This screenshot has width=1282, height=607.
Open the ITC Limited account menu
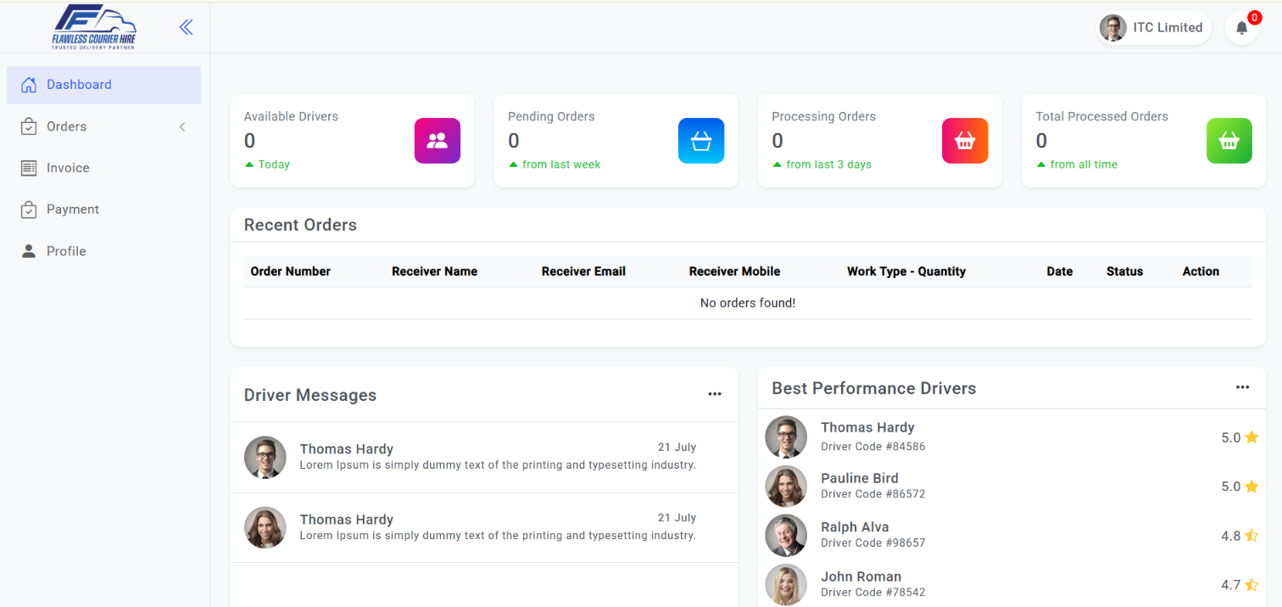1153,28
